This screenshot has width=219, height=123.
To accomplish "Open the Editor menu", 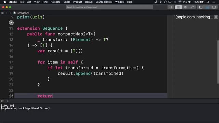I will click(67, 2).
